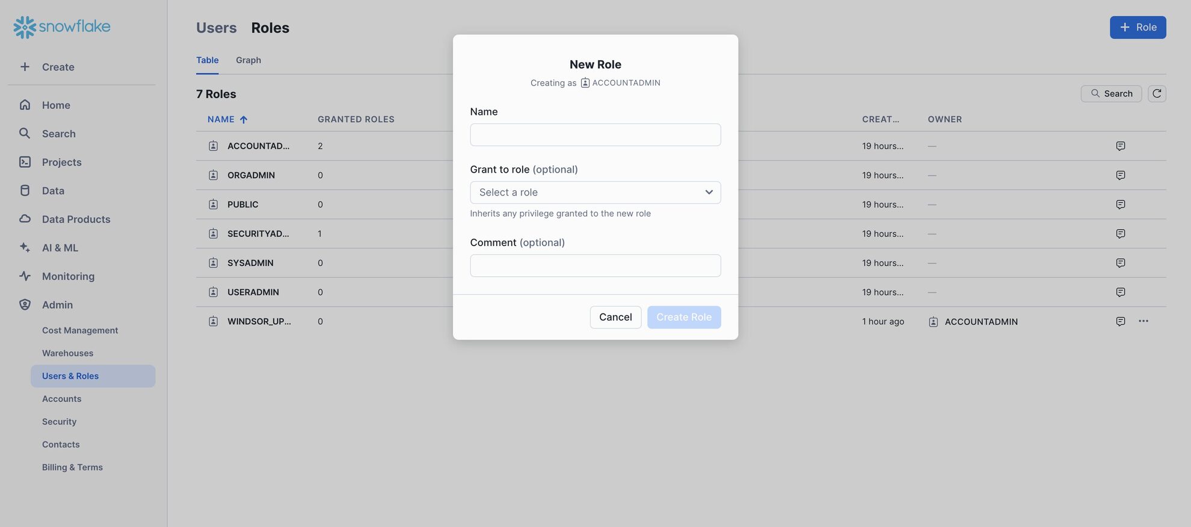Expand the Grant to role dropdown
Image resolution: width=1191 pixels, height=527 pixels.
tap(595, 193)
